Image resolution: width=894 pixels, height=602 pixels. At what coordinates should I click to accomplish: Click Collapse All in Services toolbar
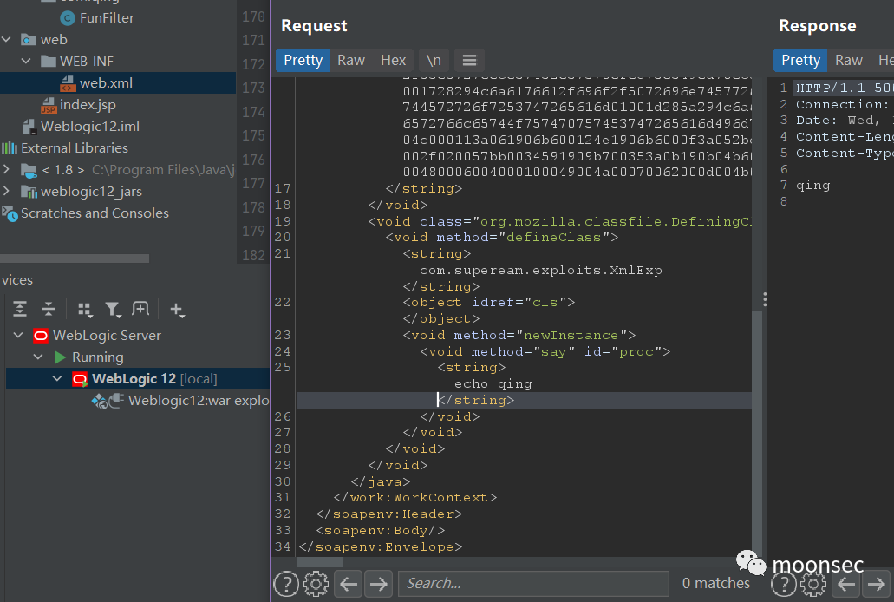pyautogui.click(x=49, y=309)
